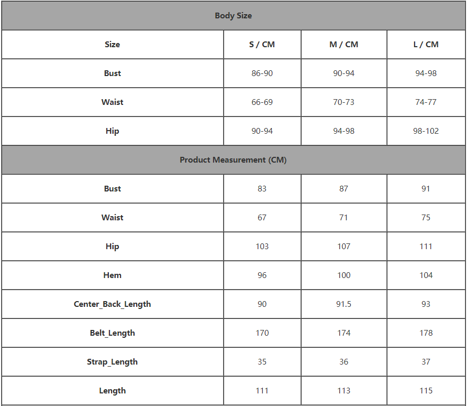Select the S / CM column header
This screenshot has height=406, width=467.
point(262,45)
